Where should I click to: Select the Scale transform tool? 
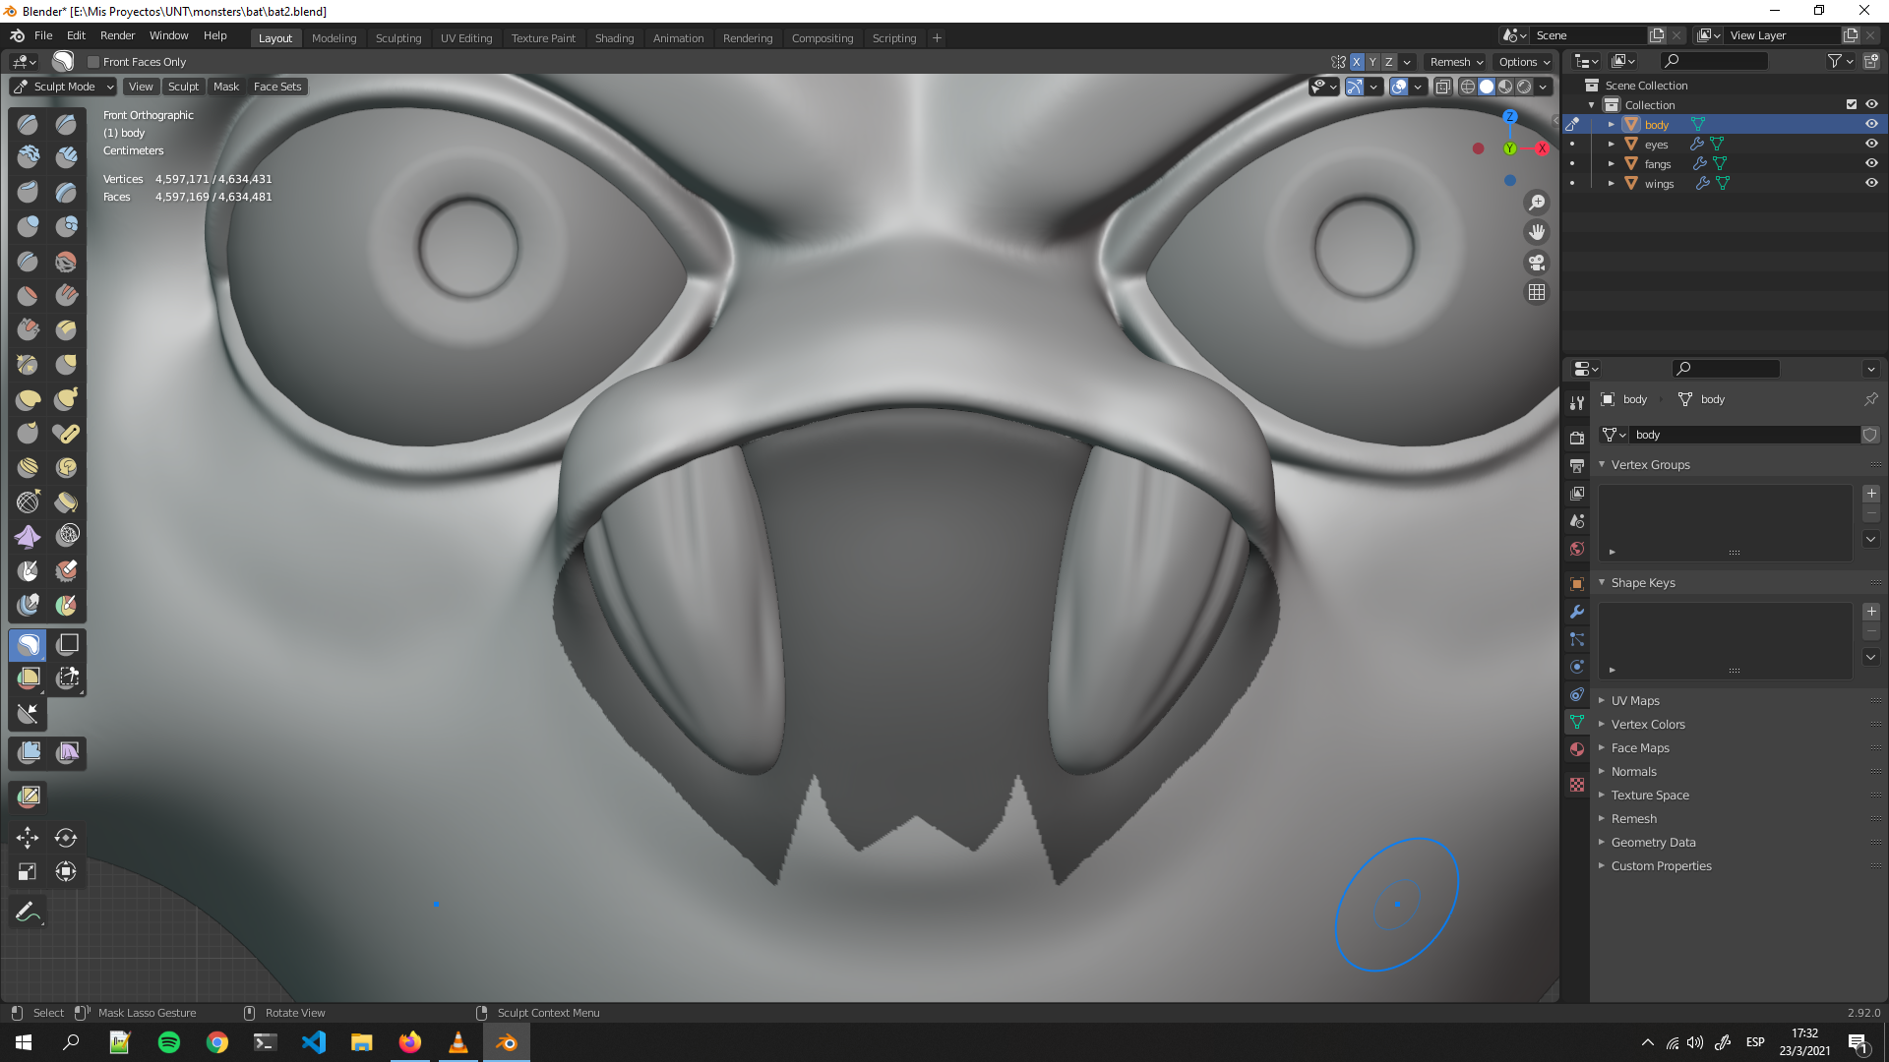point(28,872)
